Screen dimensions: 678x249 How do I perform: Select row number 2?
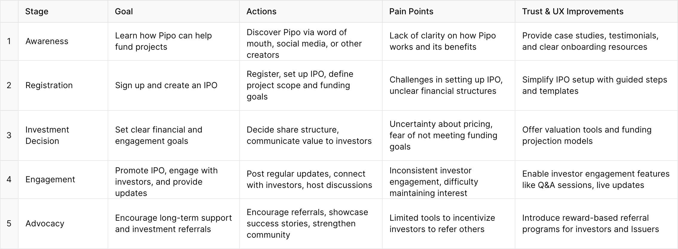pos(9,85)
